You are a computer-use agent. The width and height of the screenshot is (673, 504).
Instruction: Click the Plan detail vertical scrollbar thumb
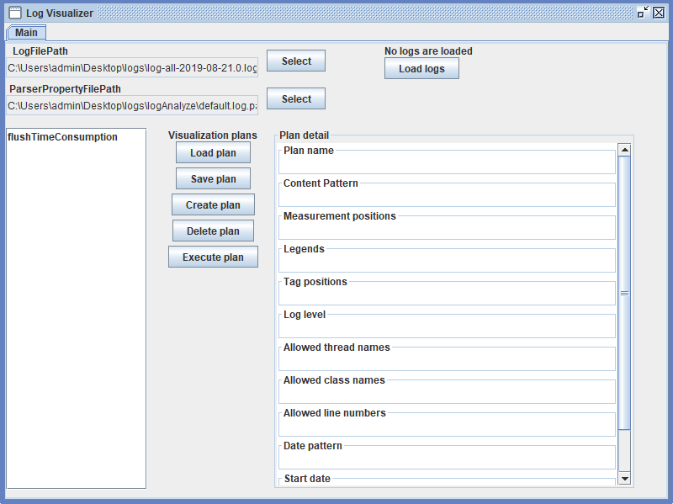(x=624, y=293)
